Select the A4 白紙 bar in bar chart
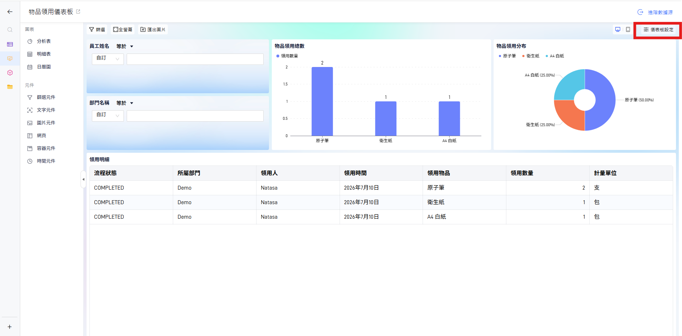 (x=449, y=119)
